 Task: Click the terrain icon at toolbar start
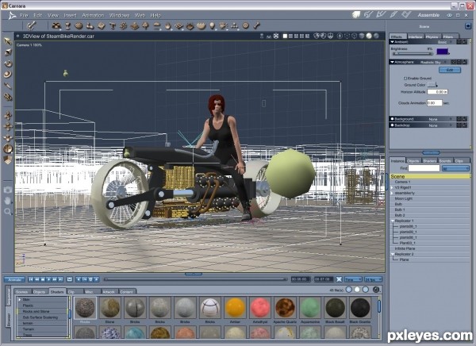click(x=56, y=26)
